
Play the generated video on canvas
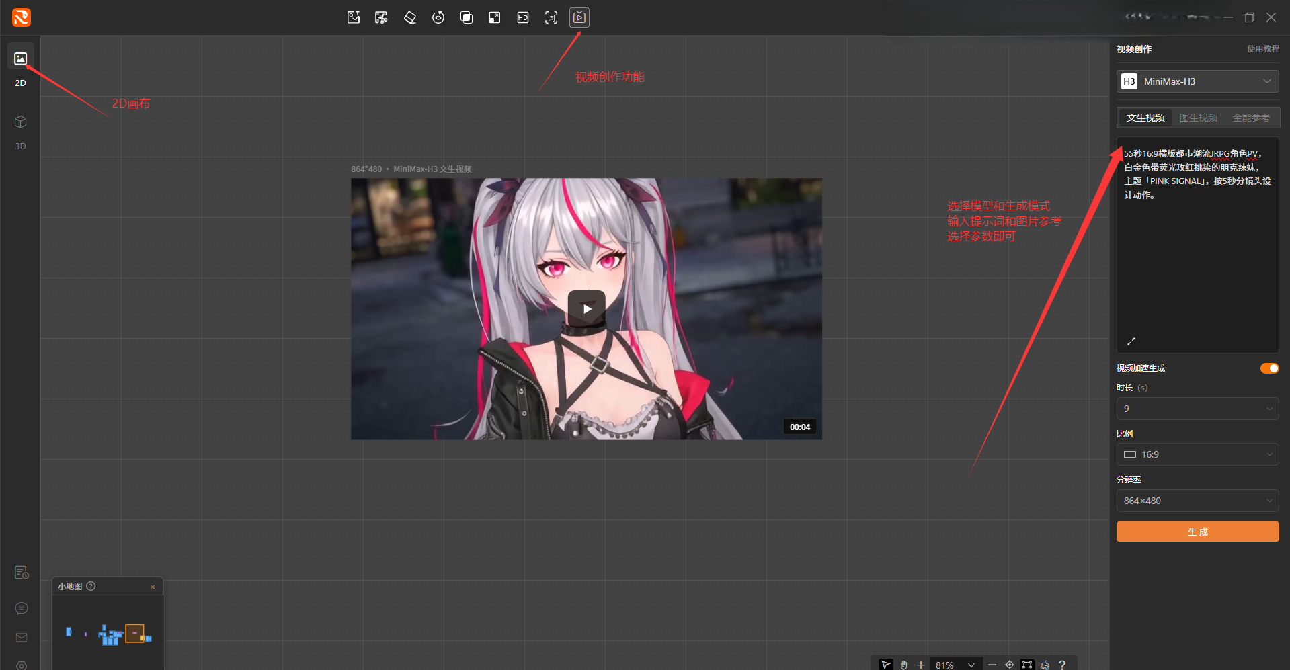coord(587,309)
